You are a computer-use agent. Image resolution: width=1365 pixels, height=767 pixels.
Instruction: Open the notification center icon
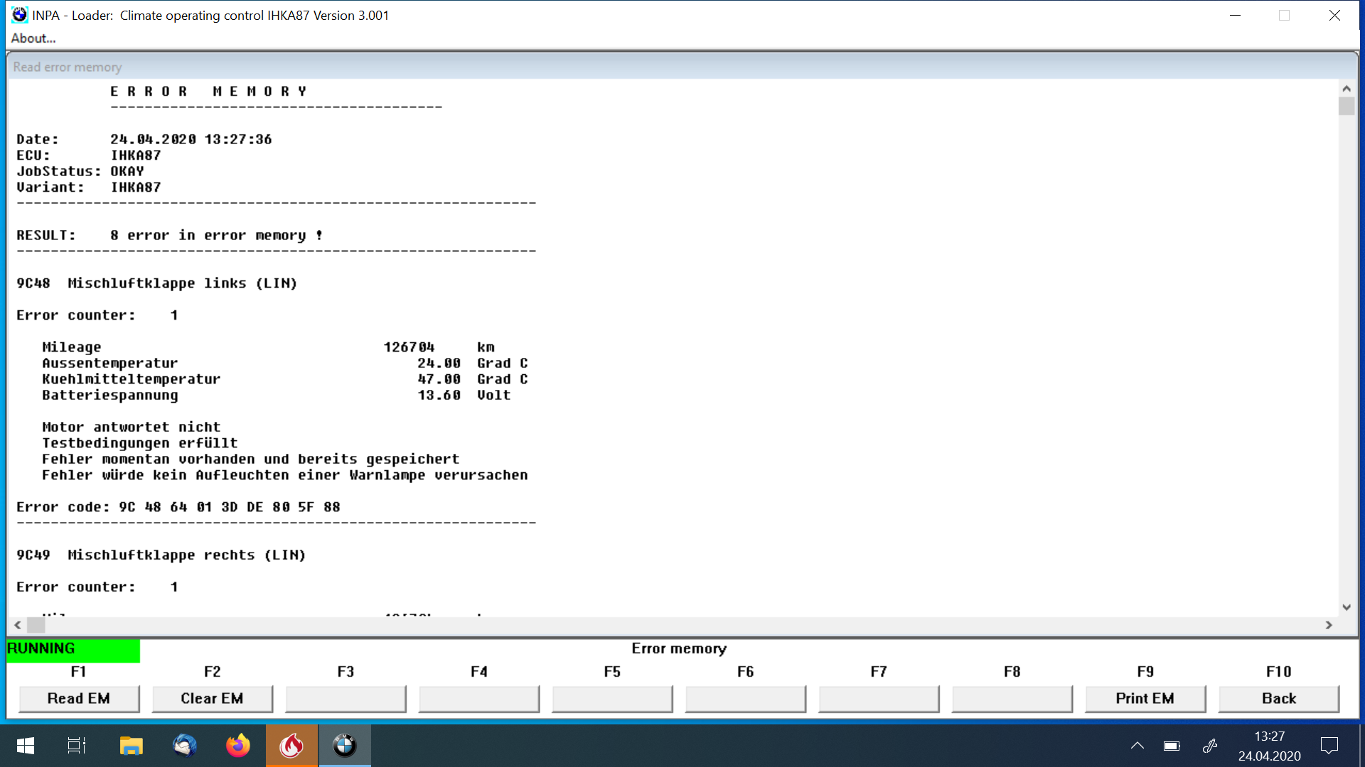point(1329,746)
